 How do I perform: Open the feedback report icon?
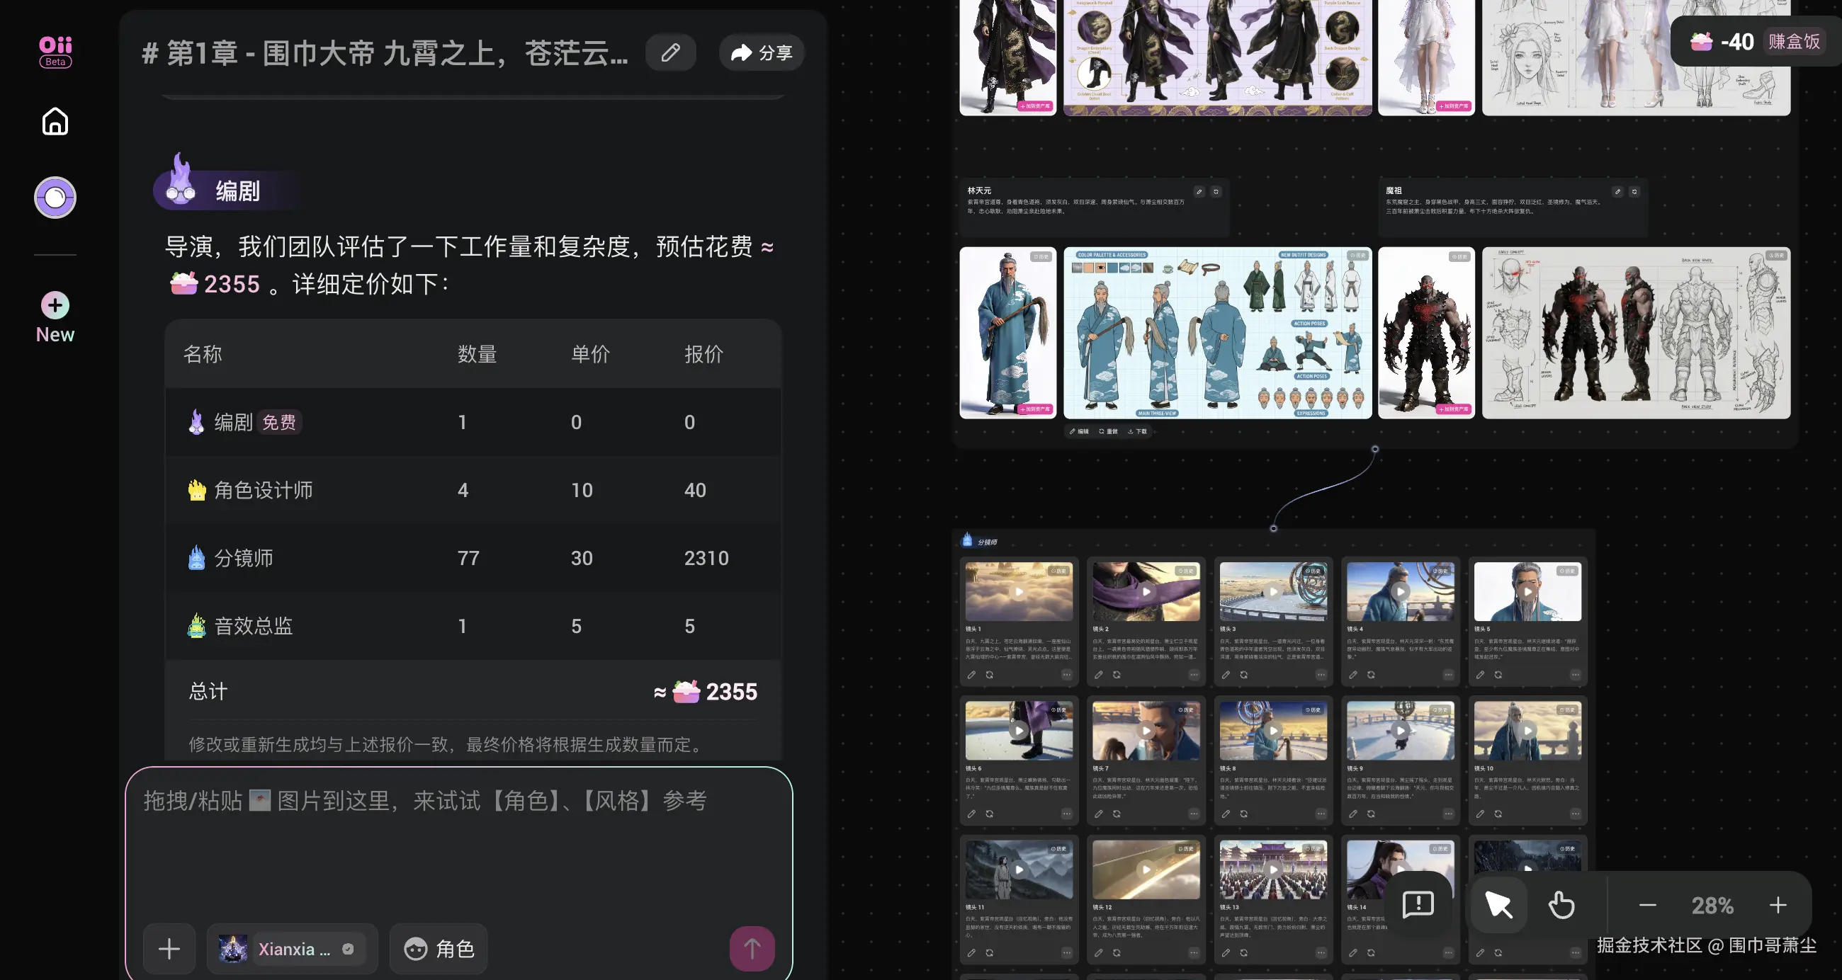coord(1418,905)
